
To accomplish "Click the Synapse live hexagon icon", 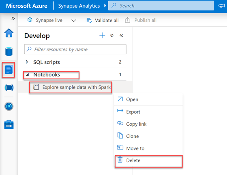I will (30, 20).
